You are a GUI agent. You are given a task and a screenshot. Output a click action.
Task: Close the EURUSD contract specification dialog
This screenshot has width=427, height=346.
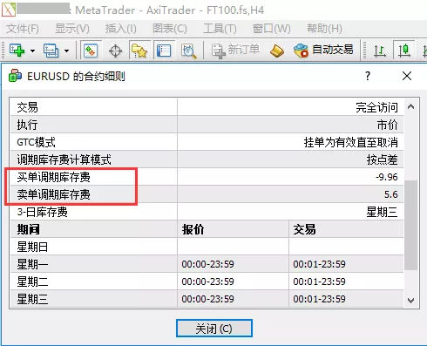[x=407, y=77]
